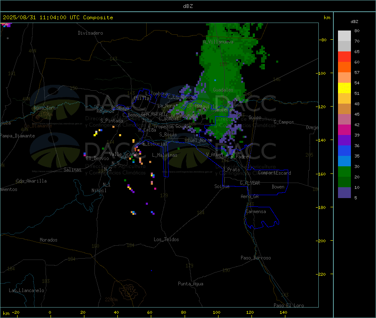Image resolution: width=376 pixels, height=318 pixels.
Task: Click the Guadales map label
Action: pyautogui.click(x=223, y=90)
